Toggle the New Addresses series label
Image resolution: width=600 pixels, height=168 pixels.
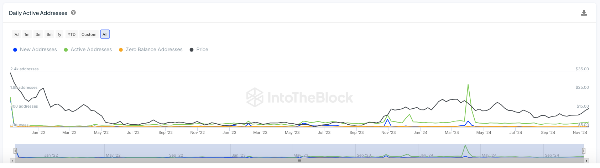pyautogui.click(x=38, y=50)
